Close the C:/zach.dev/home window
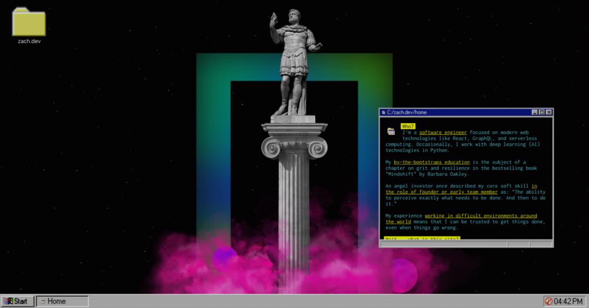Image resolution: width=589 pixels, height=308 pixels. coord(549,112)
